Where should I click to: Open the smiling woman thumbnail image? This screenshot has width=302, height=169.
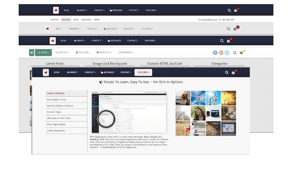click(198, 113)
